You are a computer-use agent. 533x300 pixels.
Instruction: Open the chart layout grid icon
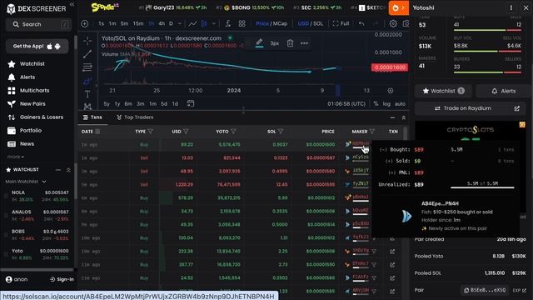coord(242,24)
